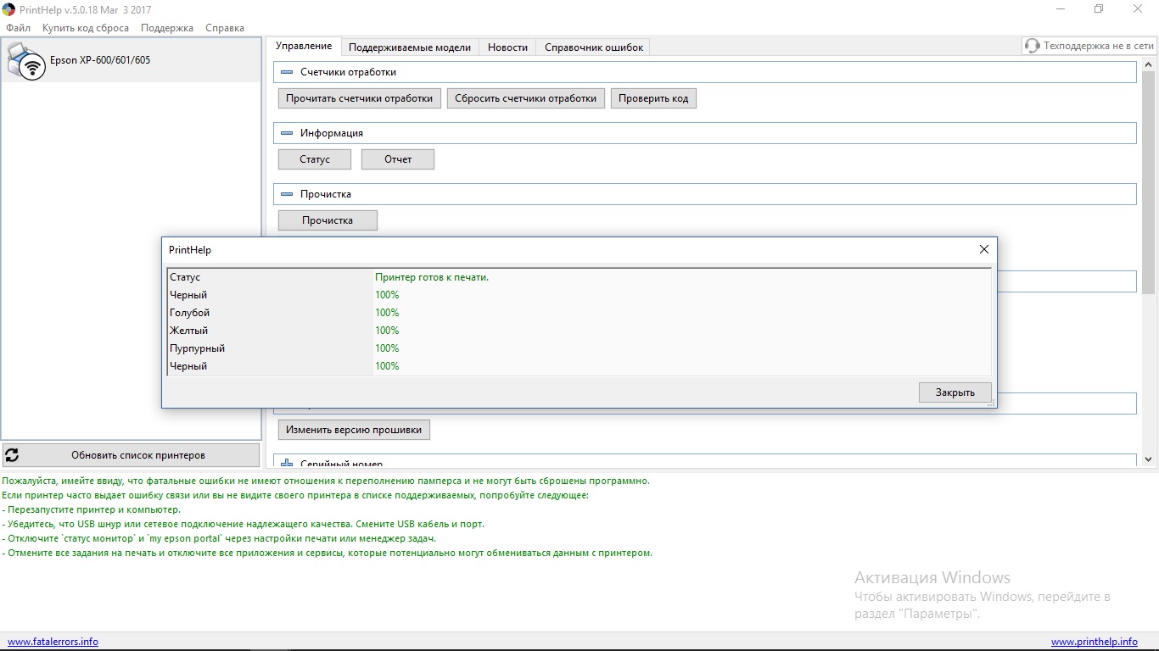Click the Статус button under Информация
The width and height of the screenshot is (1159, 651).
click(x=315, y=159)
